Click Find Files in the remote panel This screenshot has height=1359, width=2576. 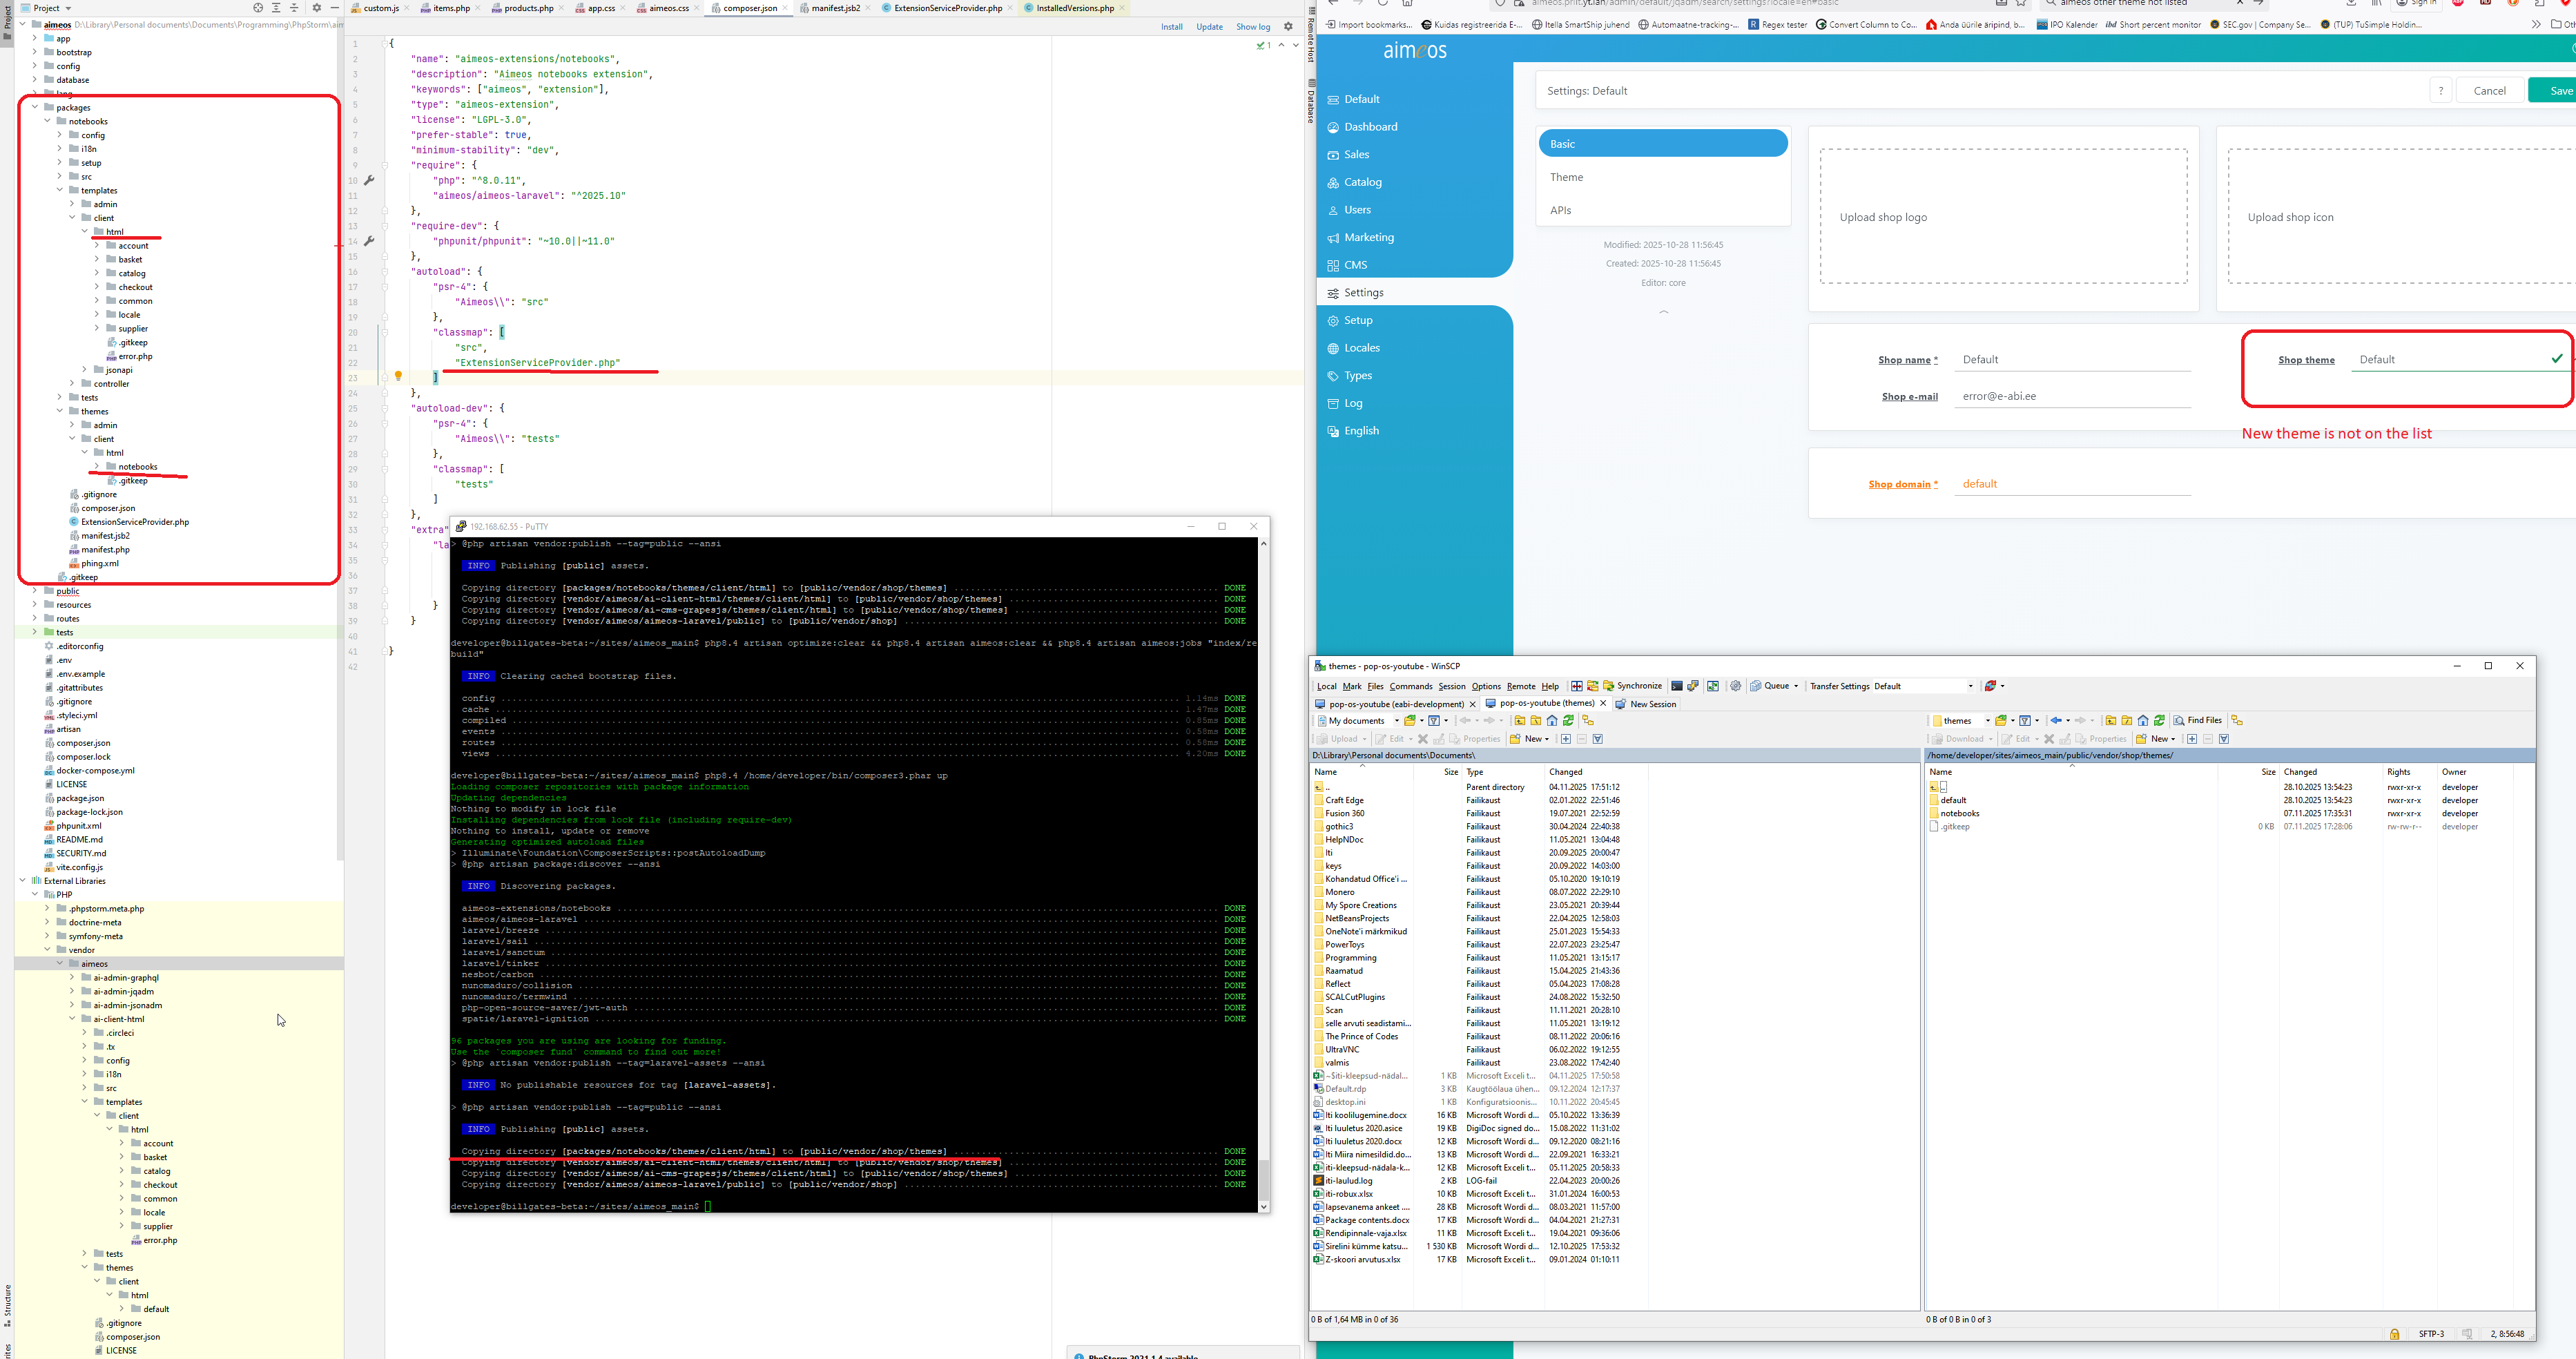2197,720
